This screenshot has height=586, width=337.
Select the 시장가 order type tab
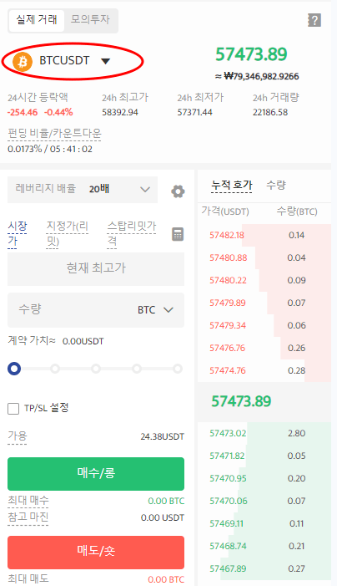tap(18, 234)
